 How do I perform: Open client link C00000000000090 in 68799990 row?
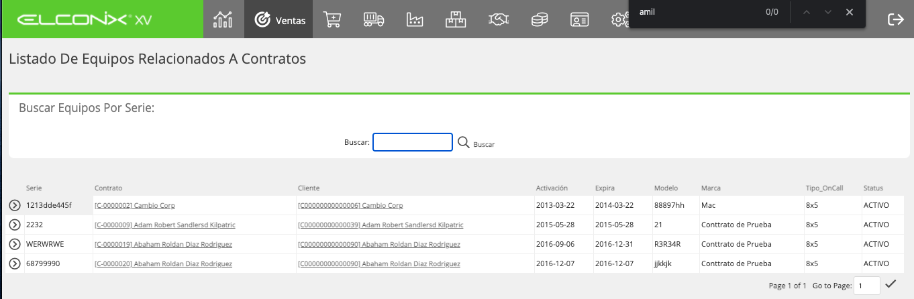click(379, 264)
